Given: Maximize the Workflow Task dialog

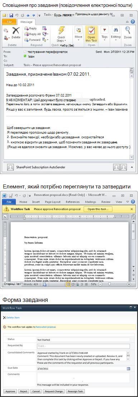Looking at the screenshot, I should [131, 307].
